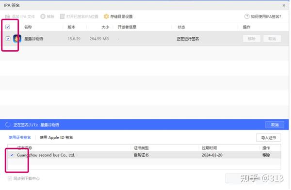Click the 取消 button in 星露谷物语 row
The width and height of the screenshot is (291, 190).
(x=272, y=39)
